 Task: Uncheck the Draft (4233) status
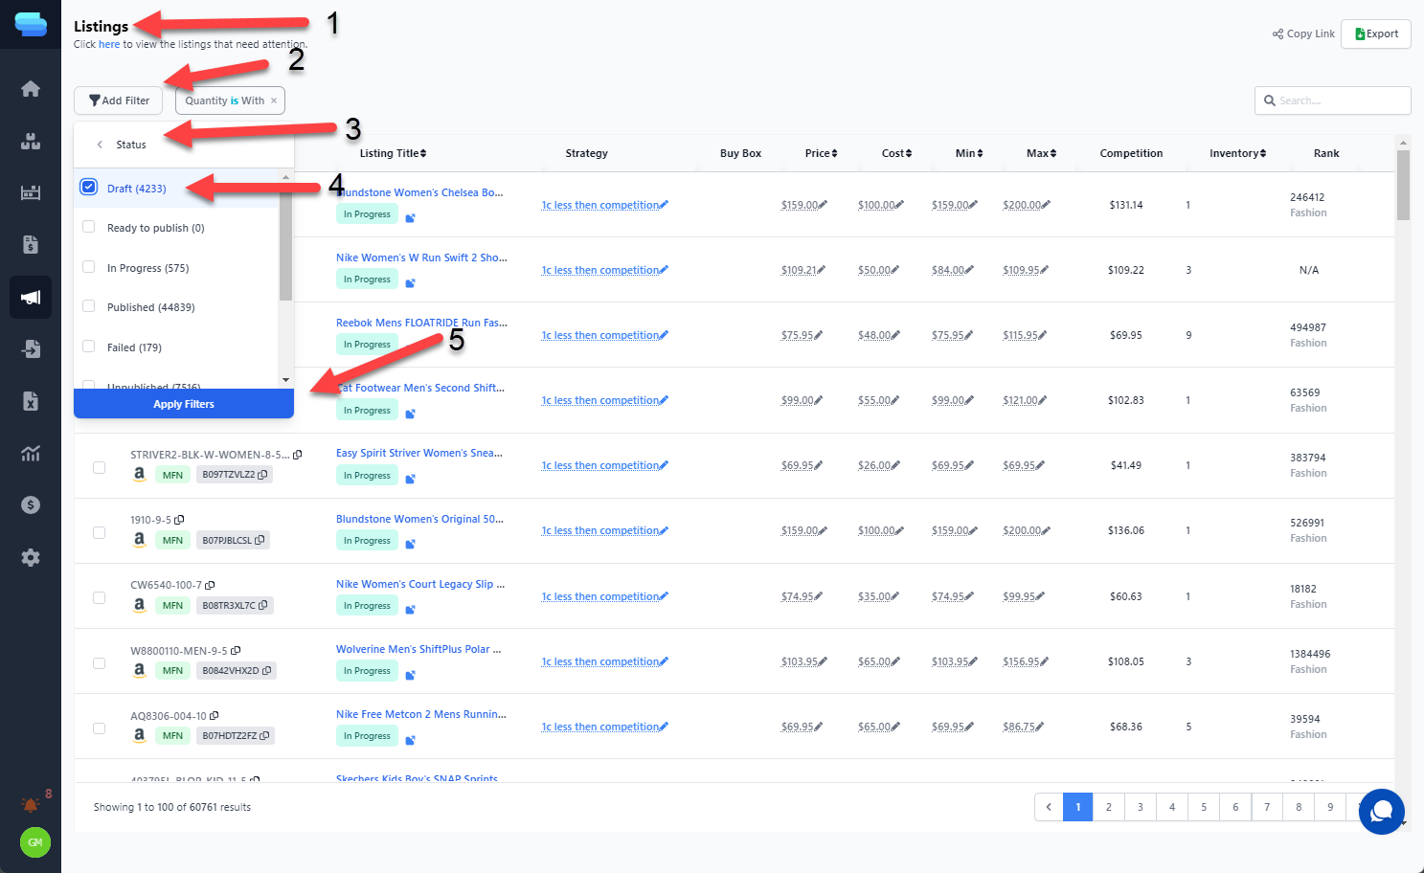(x=89, y=188)
